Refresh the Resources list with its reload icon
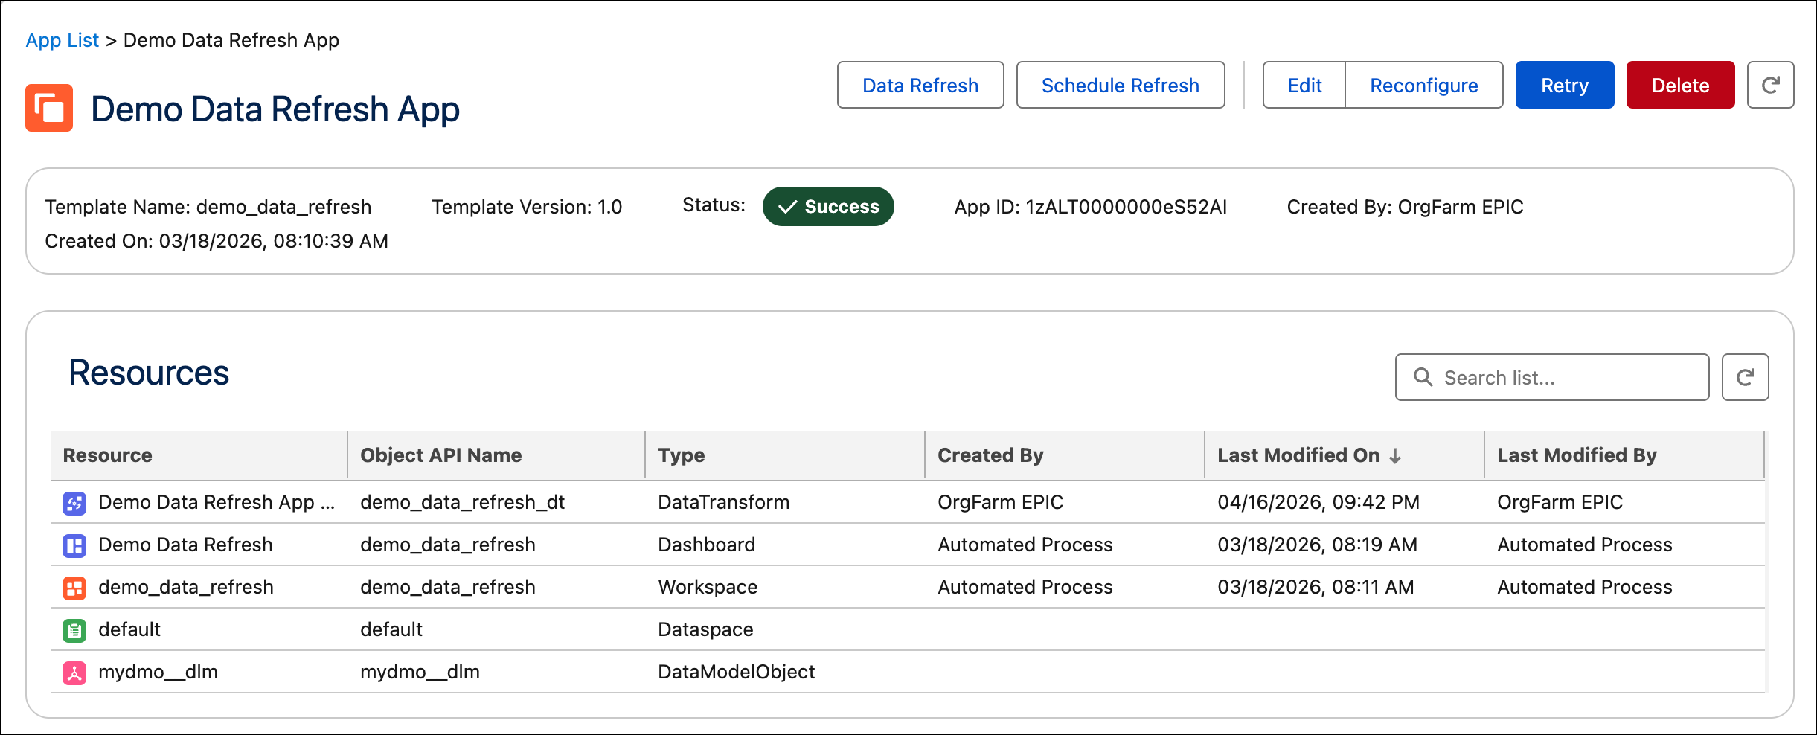The height and width of the screenshot is (735, 1817). click(x=1745, y=377)
